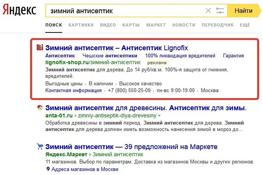This screenshot has height=175, width=263.
Task: Open advanced search filters sliders icon
Action: [219, 10]
